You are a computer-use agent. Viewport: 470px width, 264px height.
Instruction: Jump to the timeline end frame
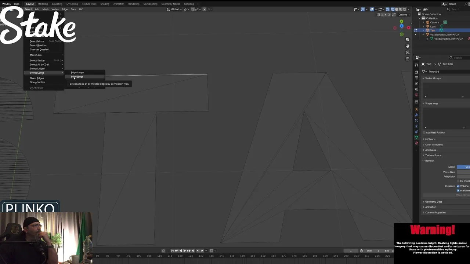coord(193,250)
